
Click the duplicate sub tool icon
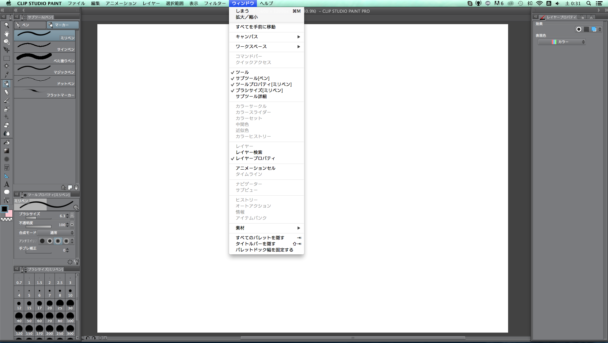70,187
